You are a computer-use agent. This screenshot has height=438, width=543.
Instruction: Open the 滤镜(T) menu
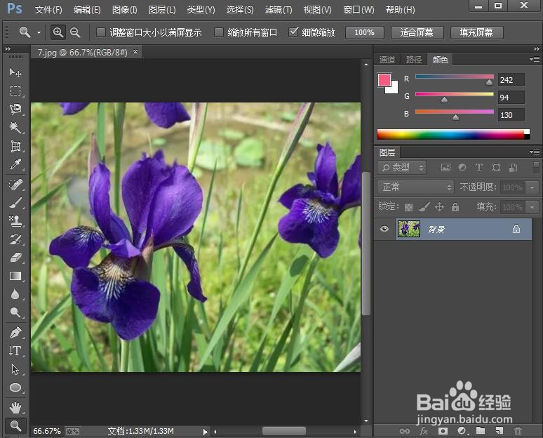point(279,10)
